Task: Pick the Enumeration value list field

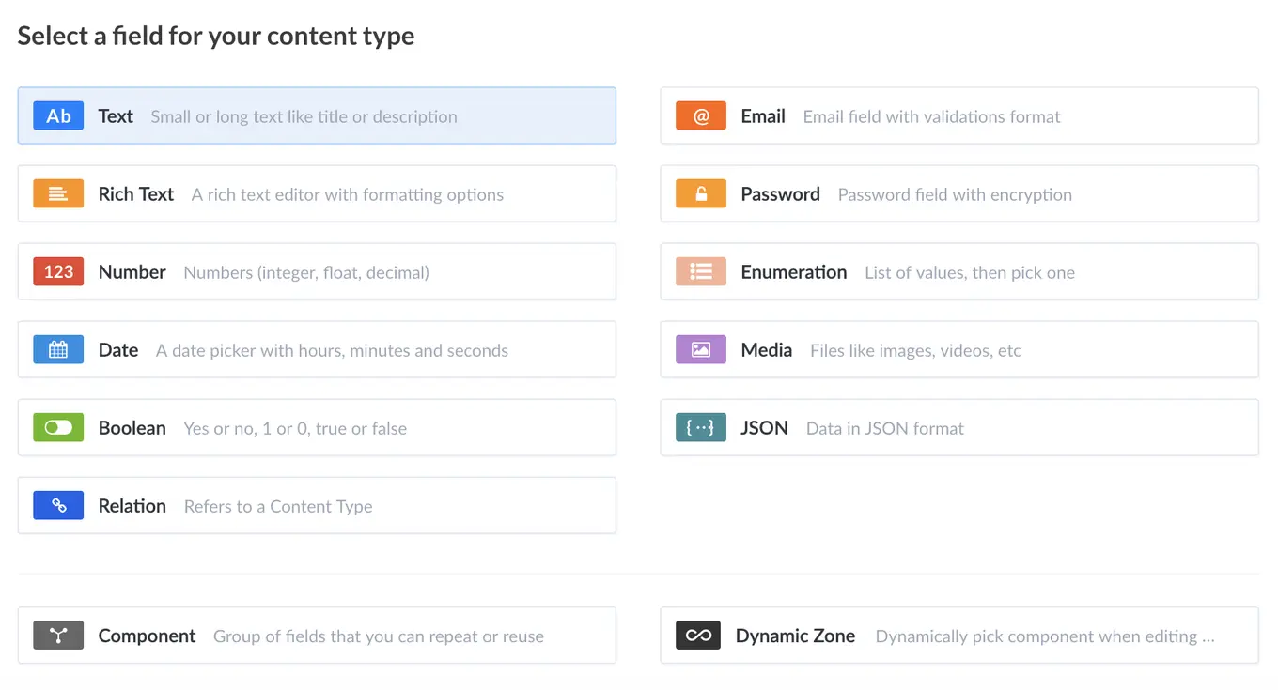Action: (x=958, y=271)
